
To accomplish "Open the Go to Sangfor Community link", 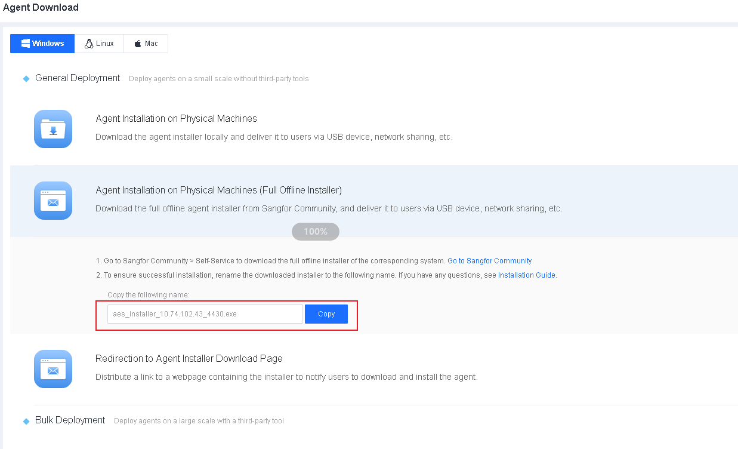I will tap(489, 261).
